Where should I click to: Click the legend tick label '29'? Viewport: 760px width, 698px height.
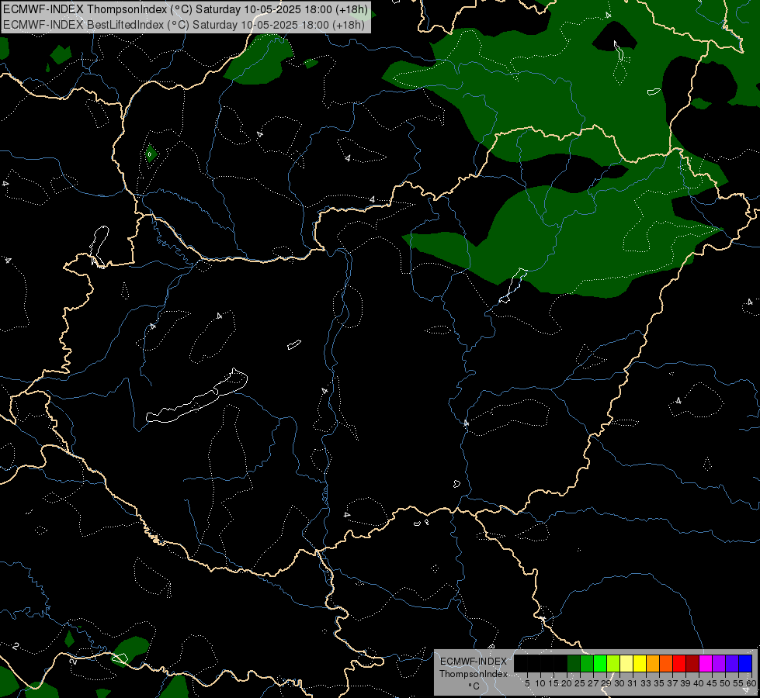pyautogui.click(x=606, y=683)
